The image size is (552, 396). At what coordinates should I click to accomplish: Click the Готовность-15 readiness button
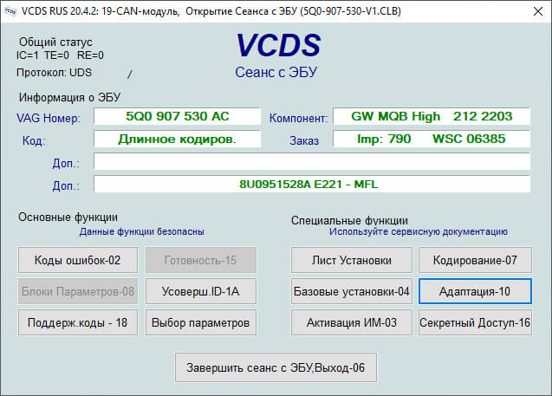click(201, 260)
